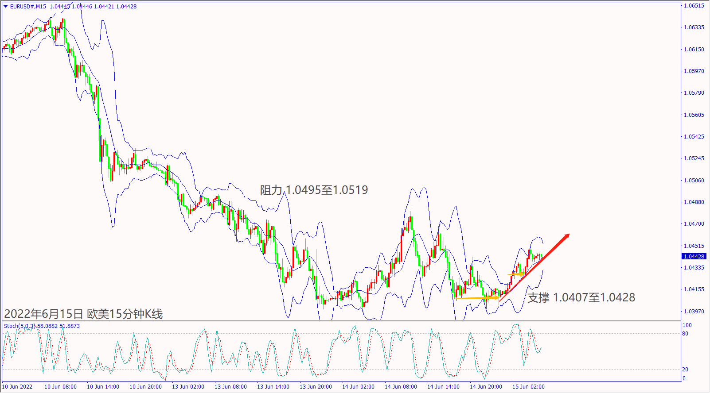Select the upper orange horizontal arrow
710x393 pixels.
coord(516,274)
